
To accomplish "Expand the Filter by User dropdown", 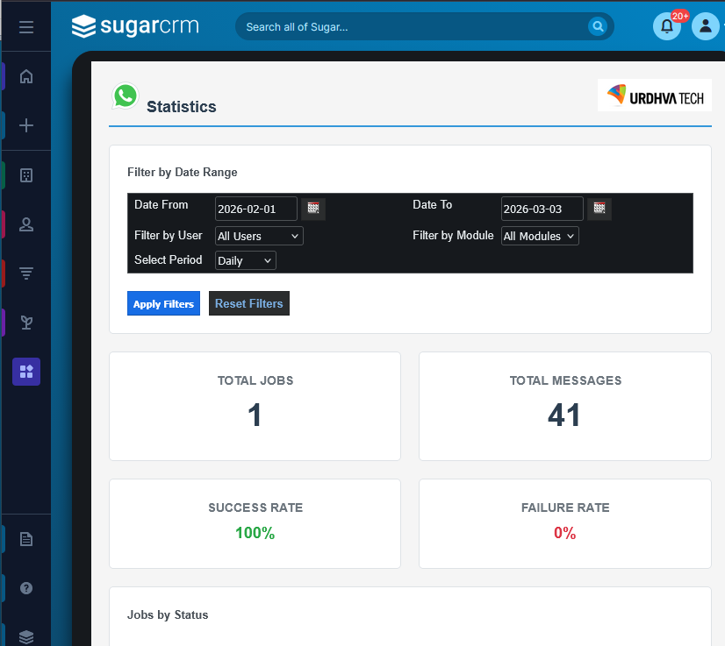I will pos(259,236).
